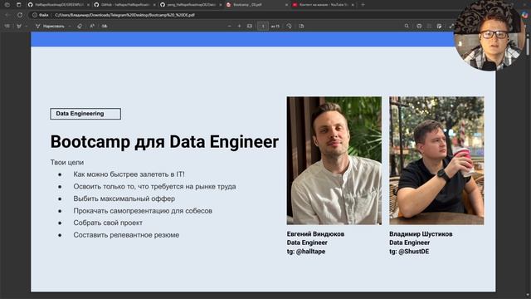Viewport: 531px width, 299px height.
Task: Select the eraser tool
Action: click(80, 26)
